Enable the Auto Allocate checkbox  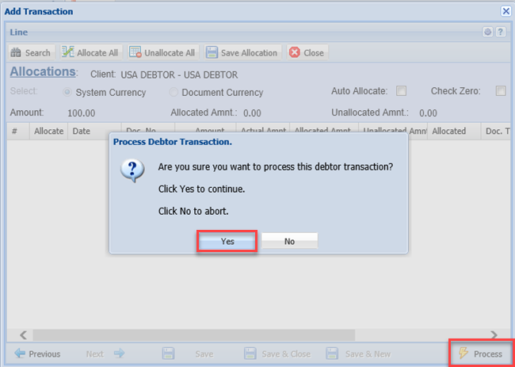pos(401,91)
